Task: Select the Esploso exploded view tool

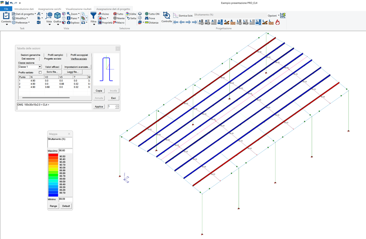Action: click(x=73, y=22)
